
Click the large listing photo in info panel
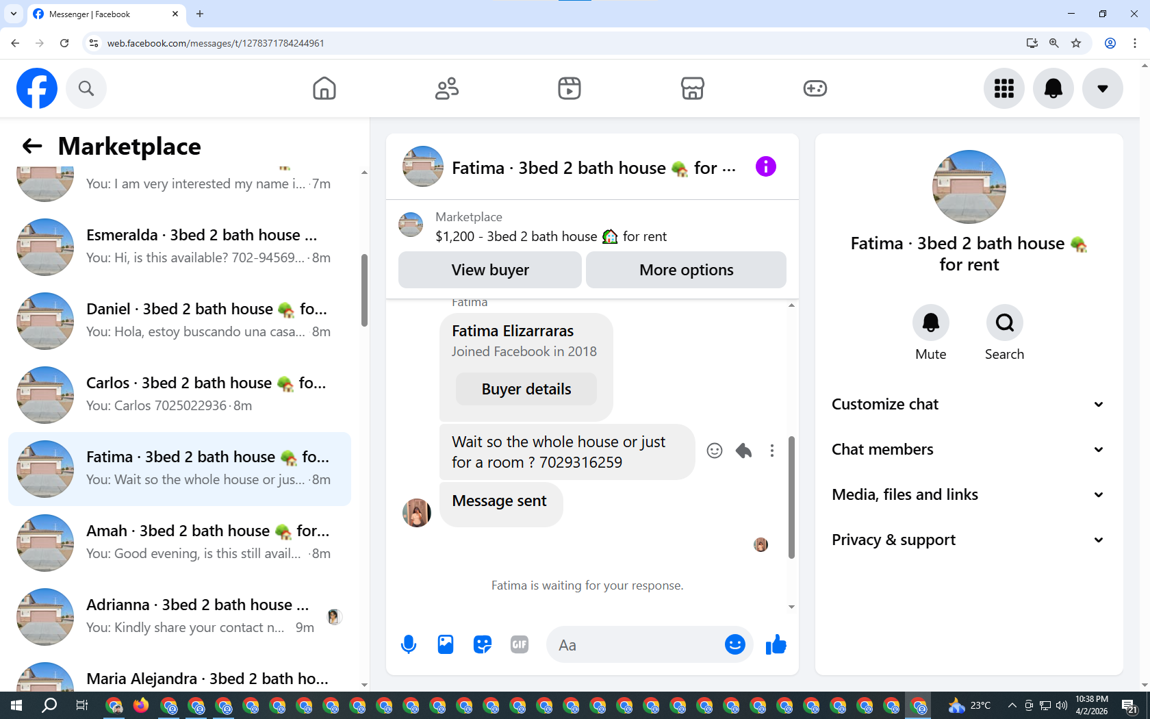point(969,187)
